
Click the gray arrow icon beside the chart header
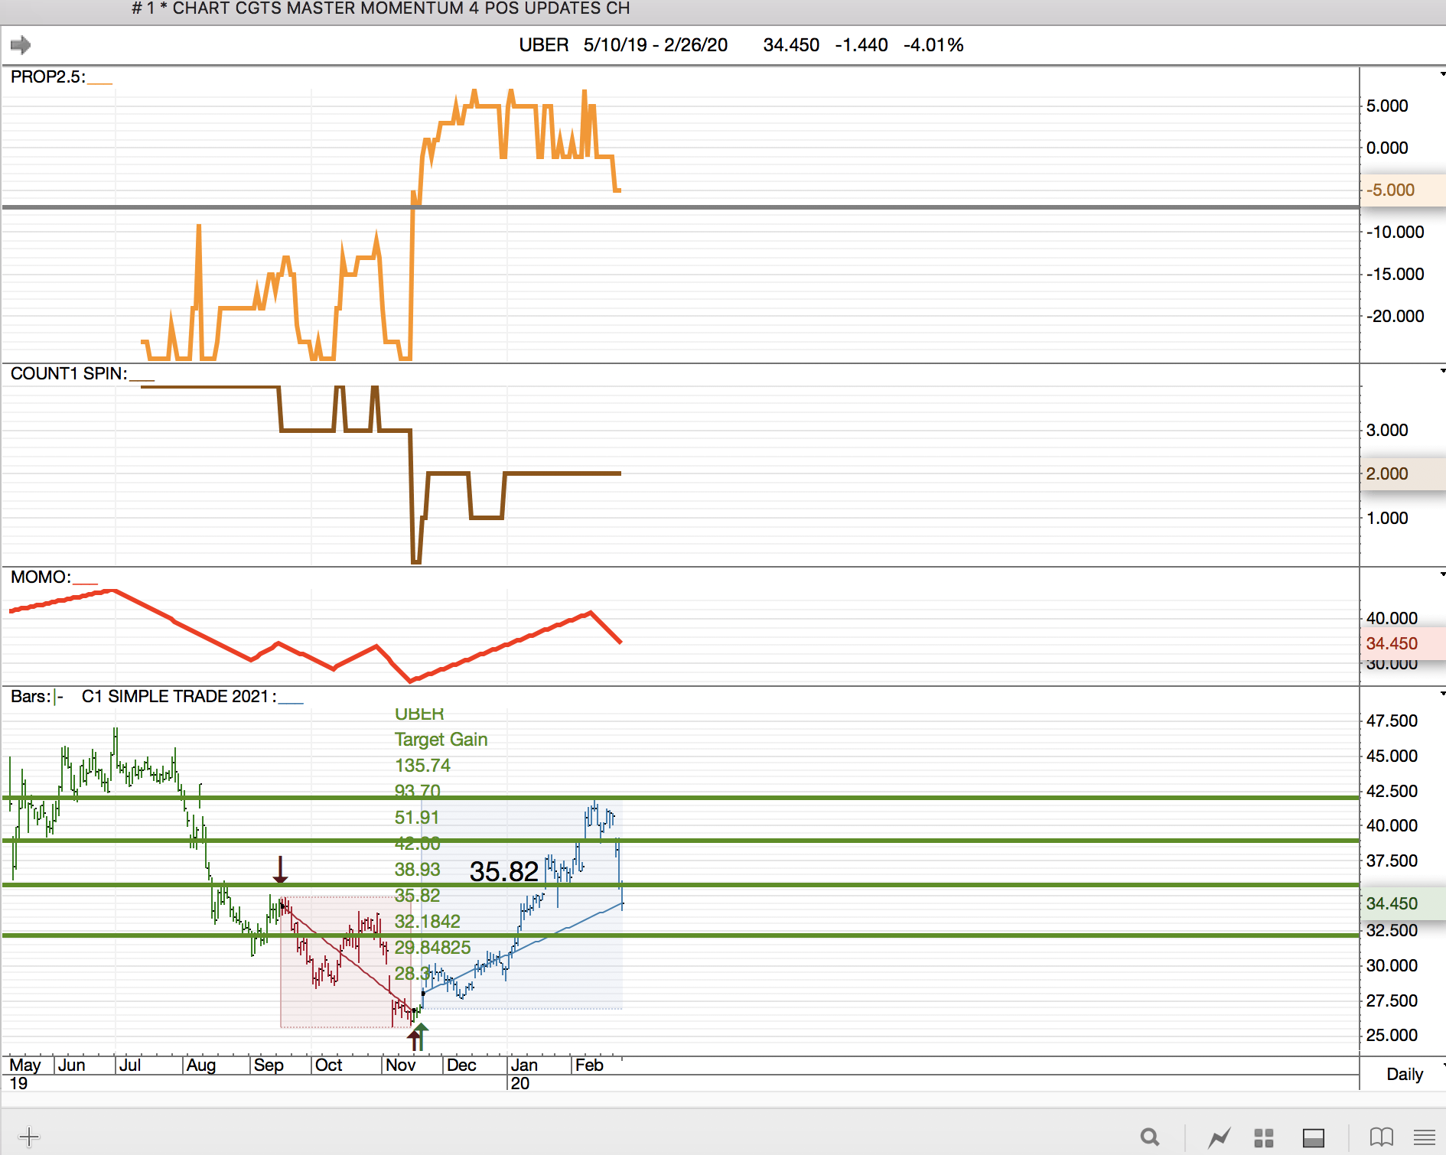(21, 45)
